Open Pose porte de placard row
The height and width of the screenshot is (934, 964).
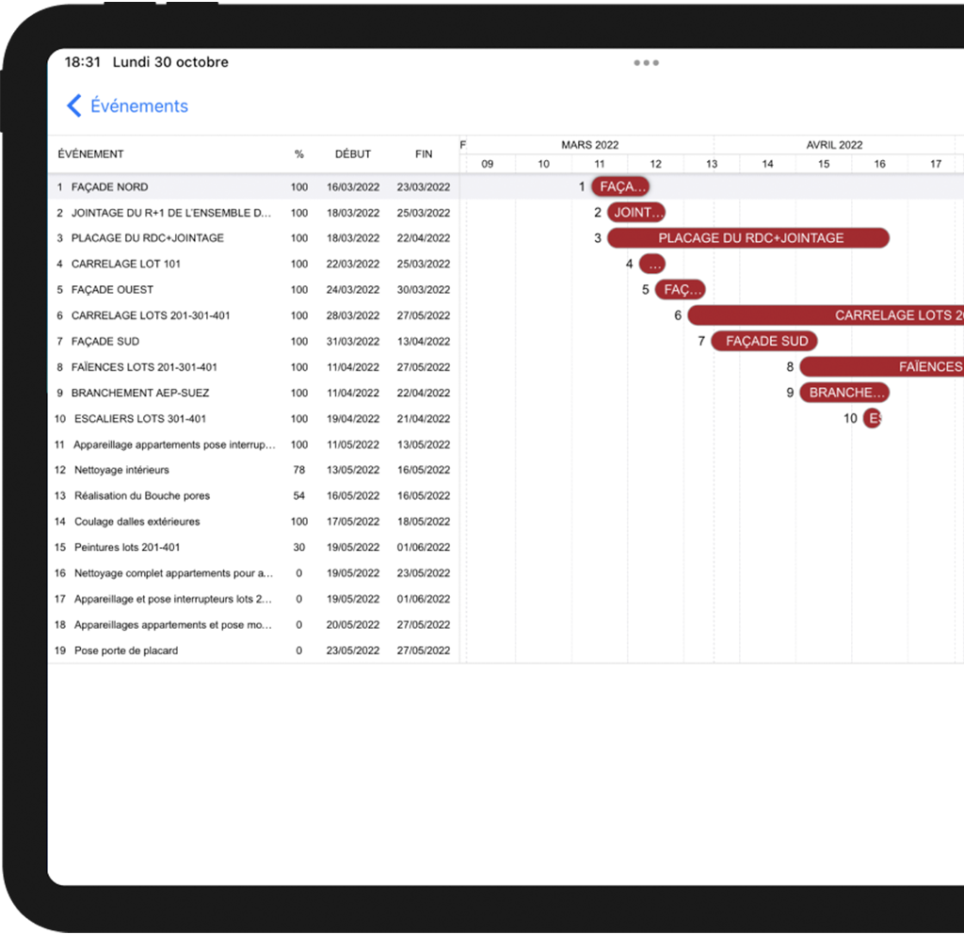[125, 651]
